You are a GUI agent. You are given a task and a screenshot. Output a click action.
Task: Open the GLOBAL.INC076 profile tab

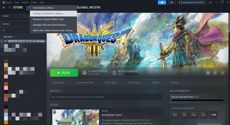tap(88, 7)
